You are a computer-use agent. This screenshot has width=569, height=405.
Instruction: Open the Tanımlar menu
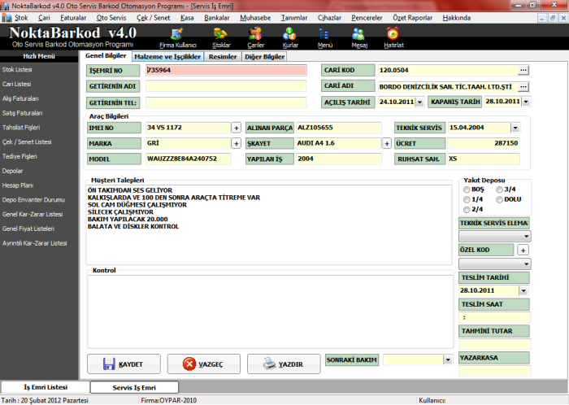(x=294, y=18)
